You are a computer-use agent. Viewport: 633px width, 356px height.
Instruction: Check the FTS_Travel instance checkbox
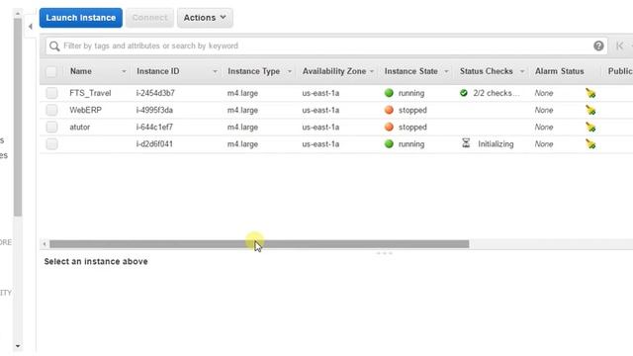tap(51, 93)
